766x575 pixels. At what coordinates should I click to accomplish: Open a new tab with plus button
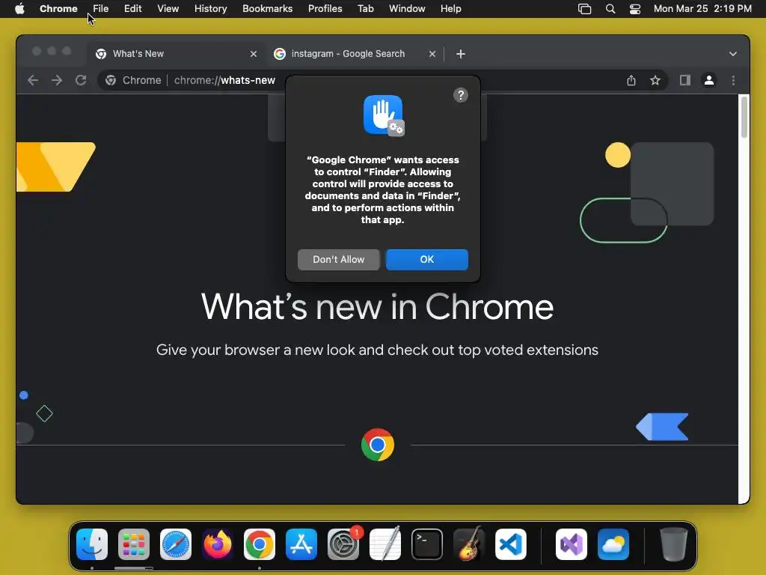coord(461,54)
